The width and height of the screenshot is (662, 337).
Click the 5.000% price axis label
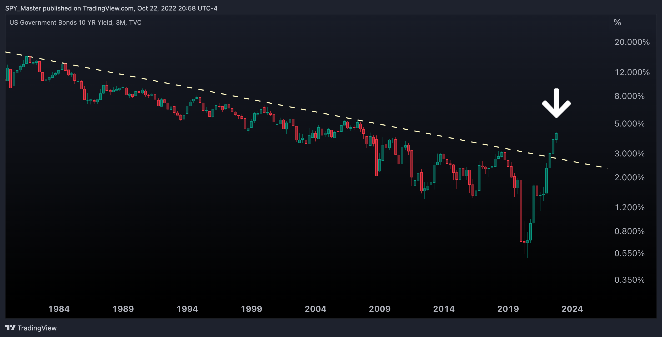click(629, 124)
